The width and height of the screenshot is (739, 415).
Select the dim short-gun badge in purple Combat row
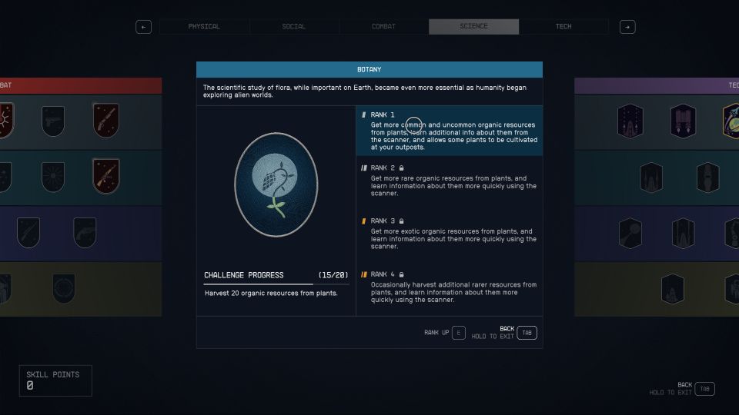click(x=85, y=232)
